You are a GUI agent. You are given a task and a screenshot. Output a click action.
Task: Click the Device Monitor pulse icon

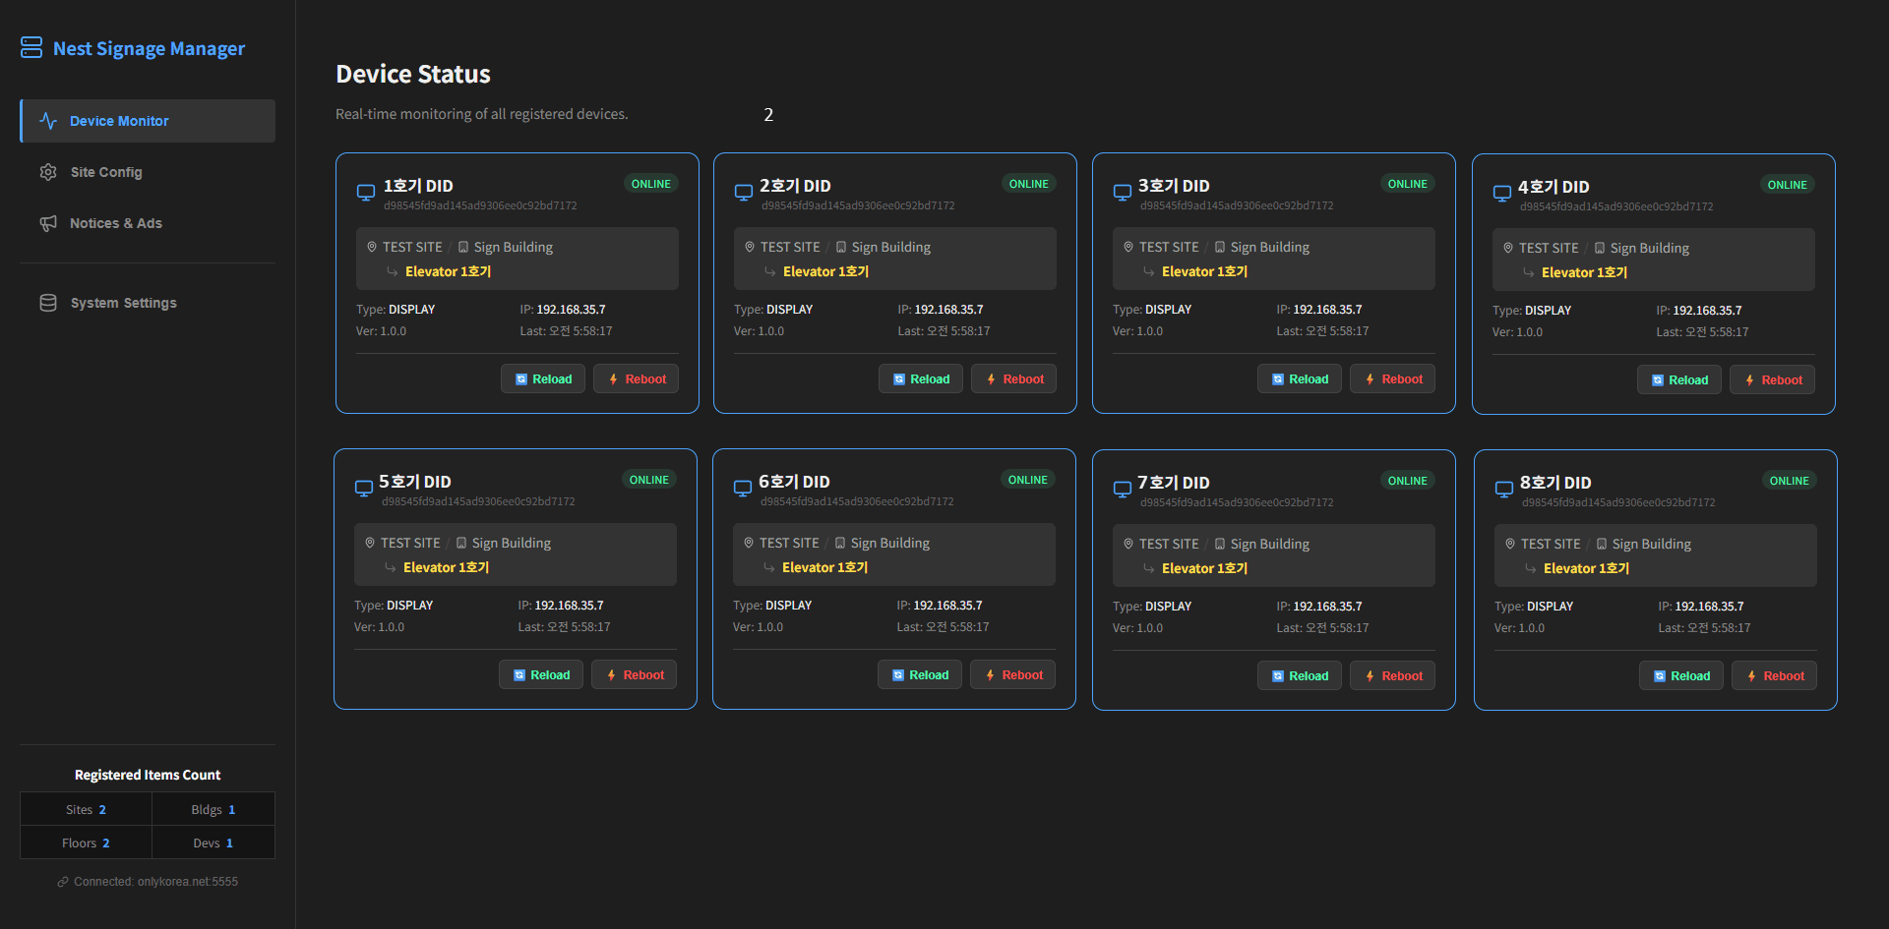[x=48, y=121]
